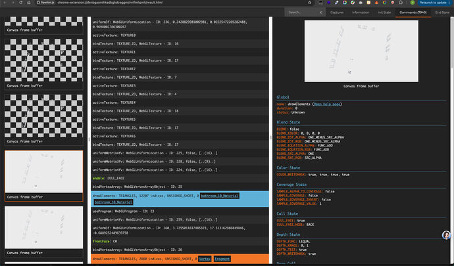Select the Commands (7940) tab
The width and height of the screenshot is (454, 266).
pos(412,12)
